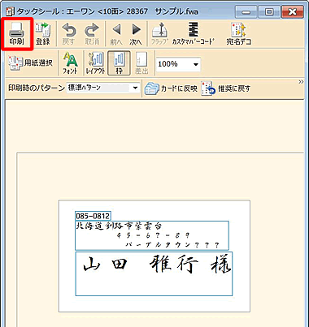Toggle the 枠 frame display button
Screen dimensions: 309x327
pyautogui.click(x=120, y=63)
